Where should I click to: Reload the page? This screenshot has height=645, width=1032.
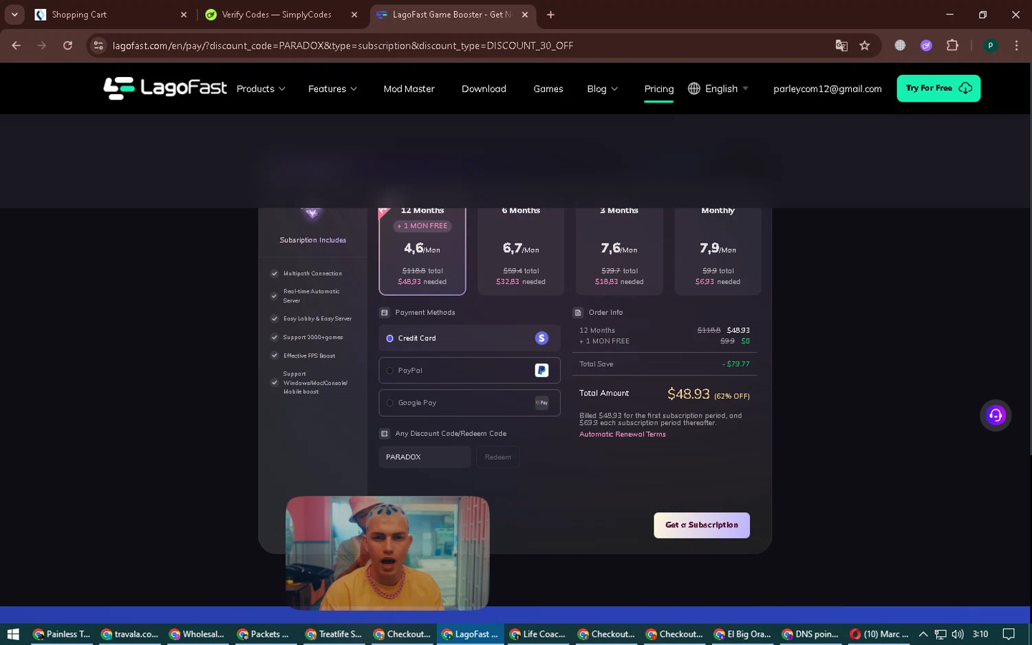pyautogui.click(x=67, y=45)
